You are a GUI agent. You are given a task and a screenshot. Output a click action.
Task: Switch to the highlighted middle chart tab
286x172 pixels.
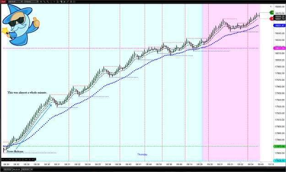point(16,169)
